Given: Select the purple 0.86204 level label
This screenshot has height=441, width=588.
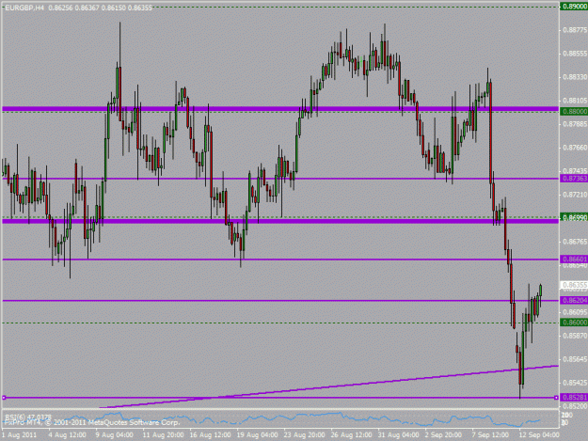Looking at the screenshot, I should click(574, 301).
